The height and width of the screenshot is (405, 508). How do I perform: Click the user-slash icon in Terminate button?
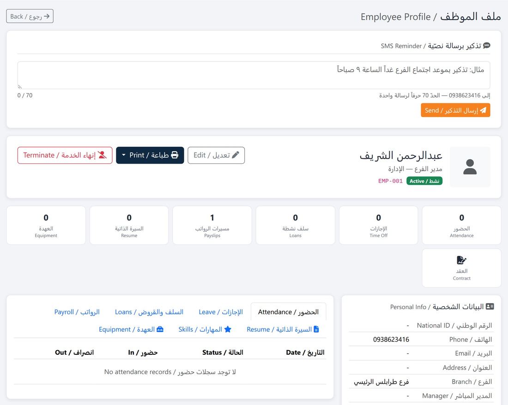[102, 155]
